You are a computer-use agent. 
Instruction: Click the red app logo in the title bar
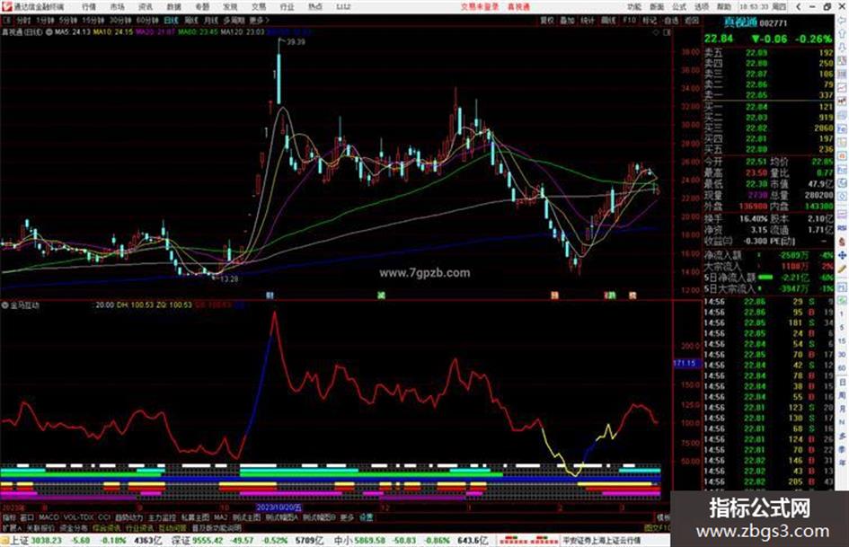pyautogui.click(x=6, y=6)
